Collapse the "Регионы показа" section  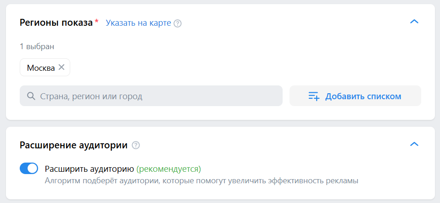point(414,22)
